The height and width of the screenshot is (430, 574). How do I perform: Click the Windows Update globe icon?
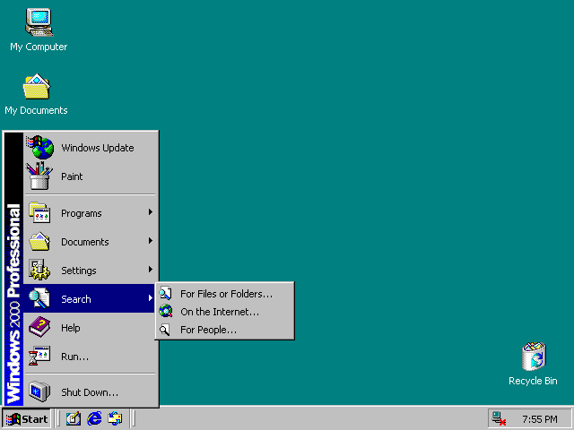coord(40,147)
